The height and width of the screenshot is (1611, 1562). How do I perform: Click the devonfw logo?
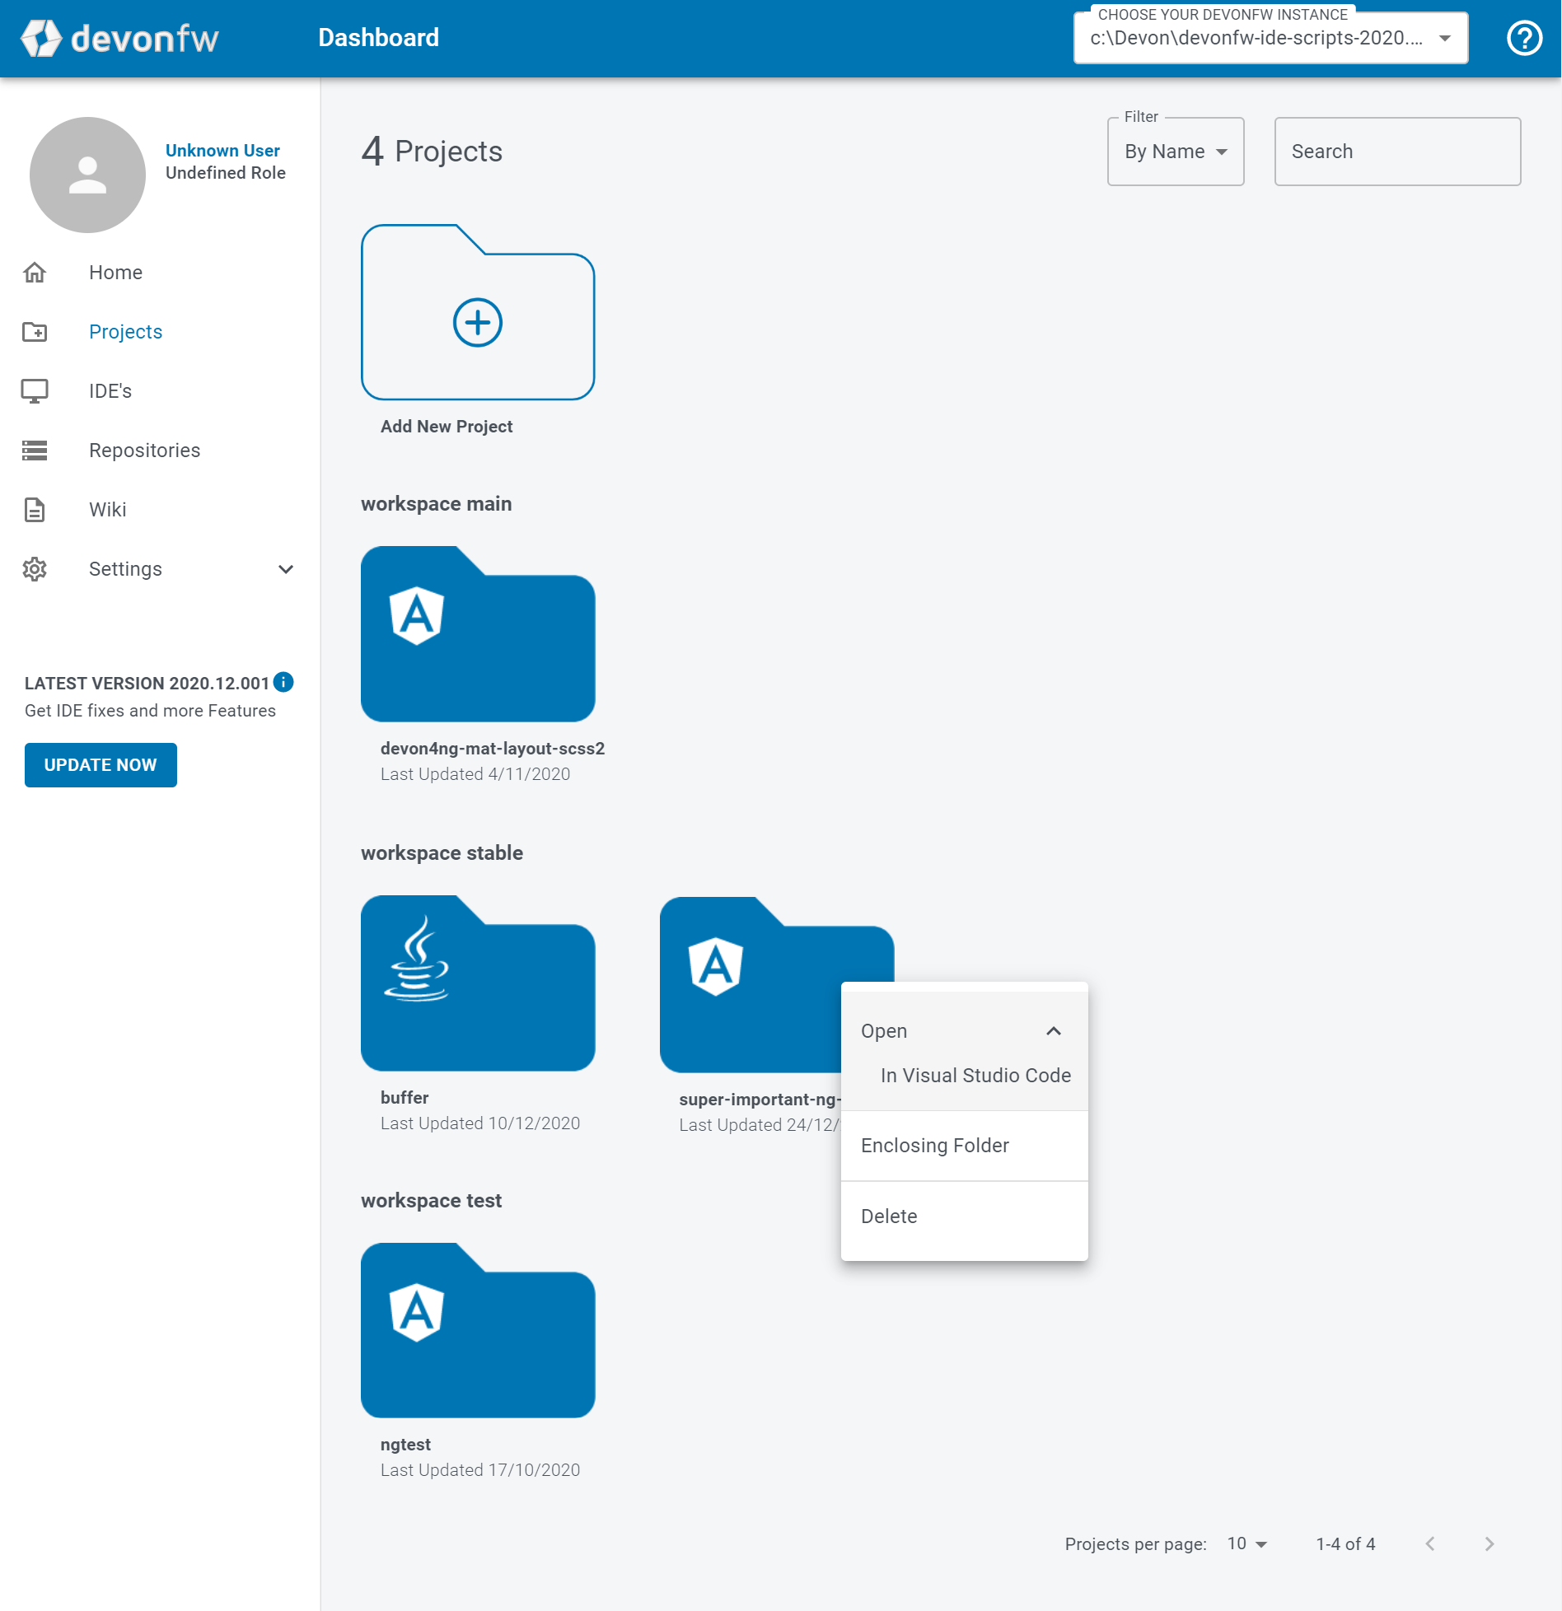click(119, 37)
